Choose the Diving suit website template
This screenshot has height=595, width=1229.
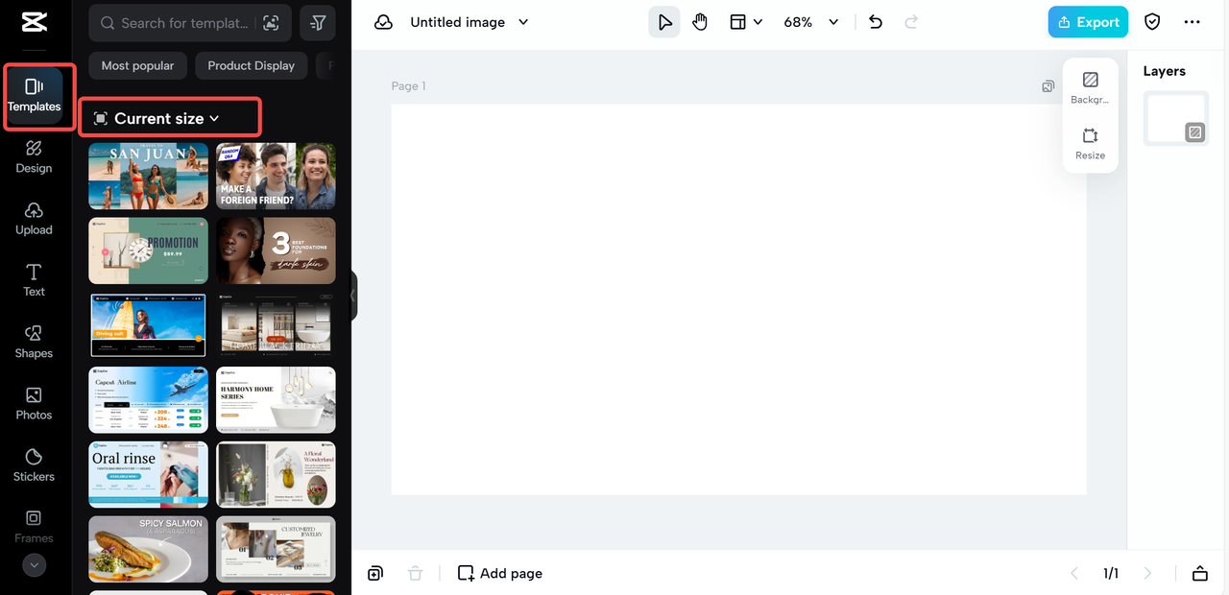click(x=148, y=325)
